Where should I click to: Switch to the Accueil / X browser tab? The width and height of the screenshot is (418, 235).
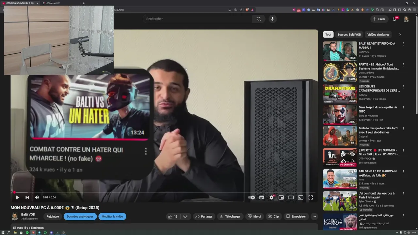coord(60,3)
